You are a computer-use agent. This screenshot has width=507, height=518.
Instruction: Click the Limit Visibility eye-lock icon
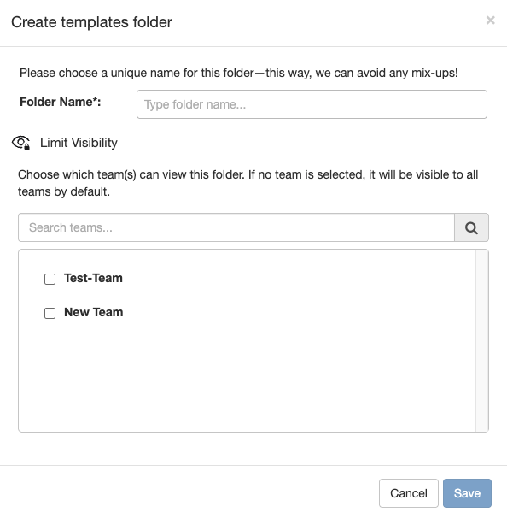point(21,143)
